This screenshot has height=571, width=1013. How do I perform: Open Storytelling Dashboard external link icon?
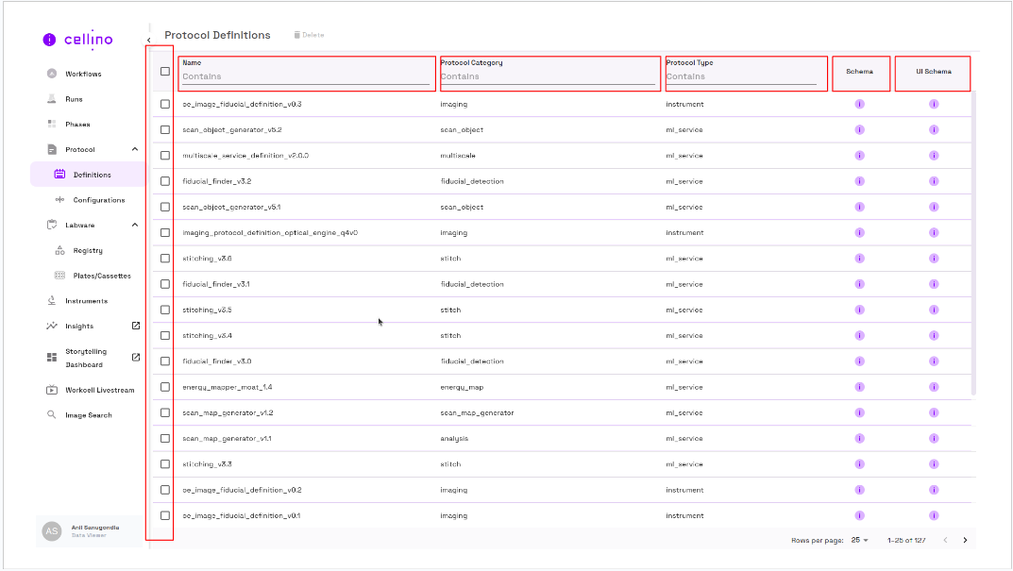(x=135, y=358)
